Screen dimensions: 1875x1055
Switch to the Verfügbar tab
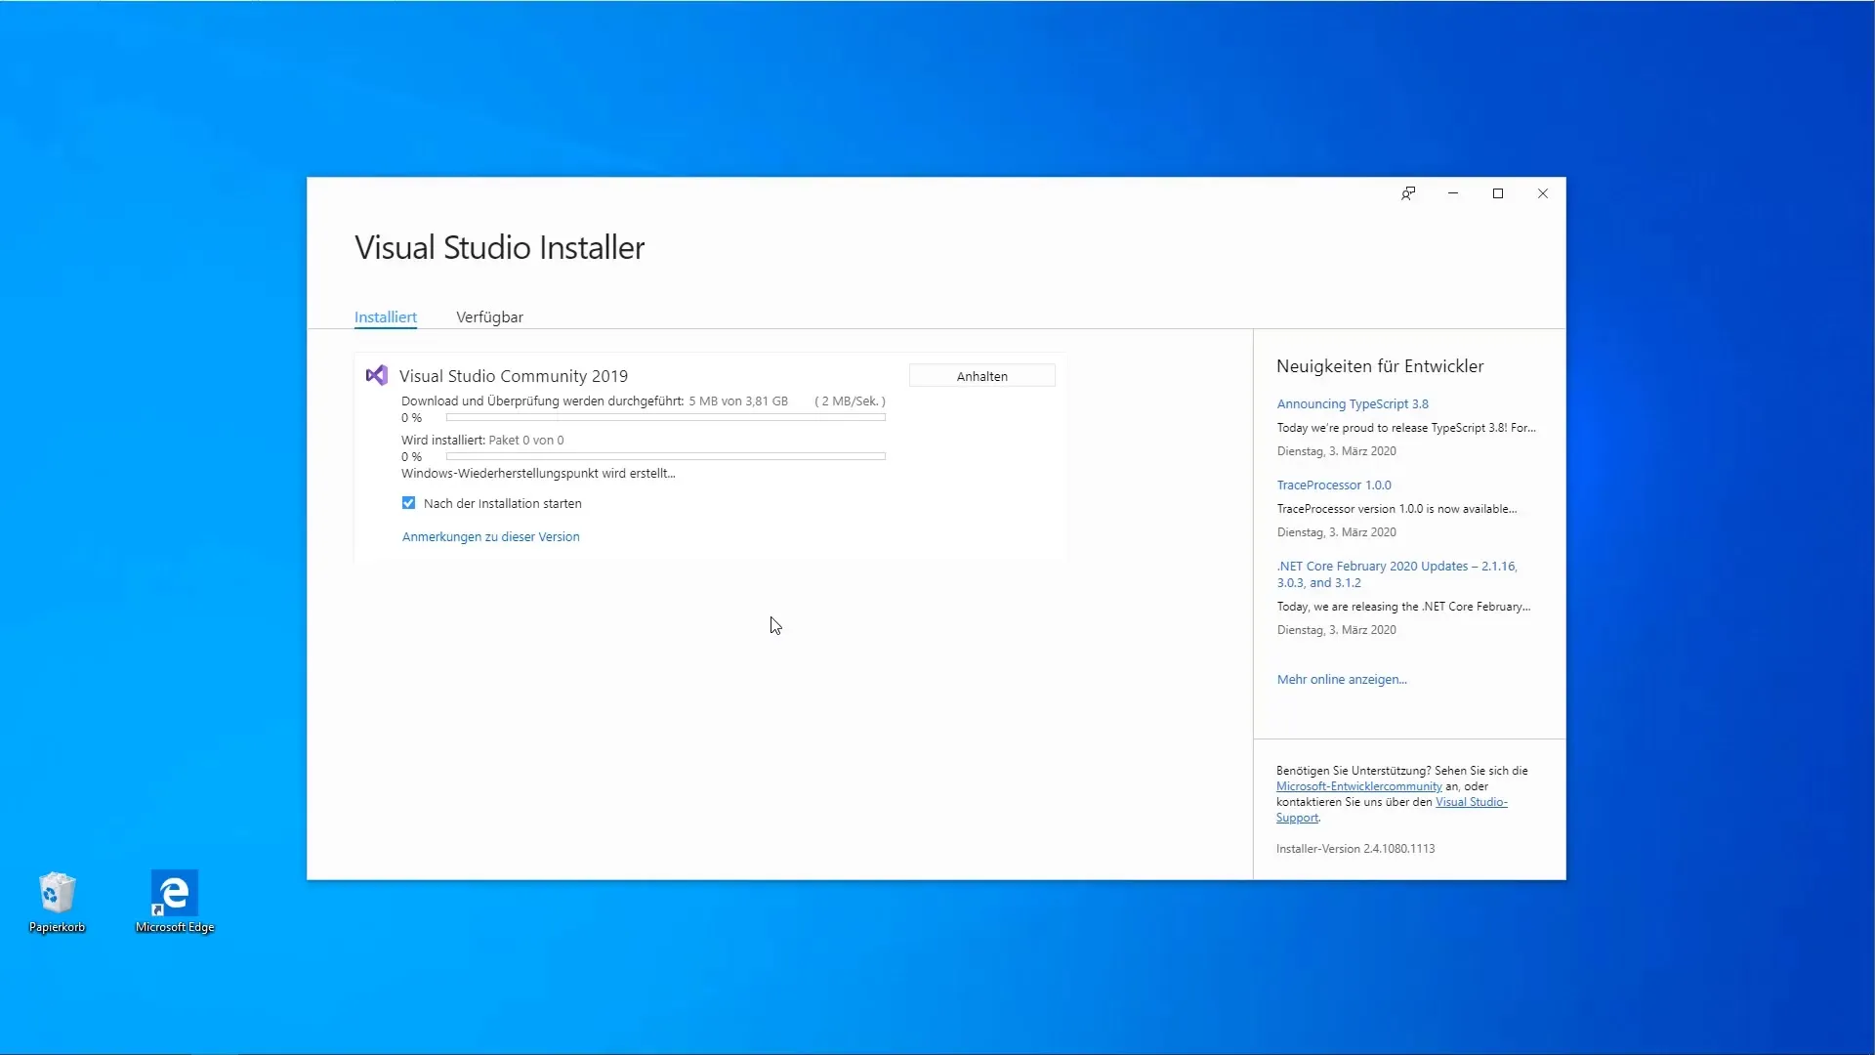point(489,317)
